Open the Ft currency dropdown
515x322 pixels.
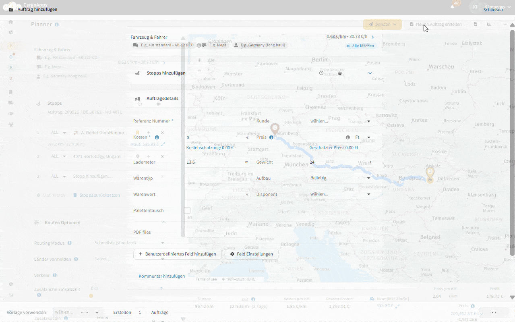362,137
